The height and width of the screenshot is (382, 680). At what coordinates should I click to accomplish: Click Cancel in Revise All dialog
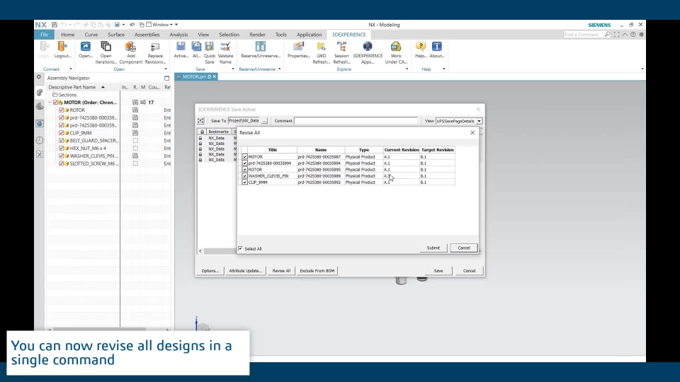[x=463, y=248]
